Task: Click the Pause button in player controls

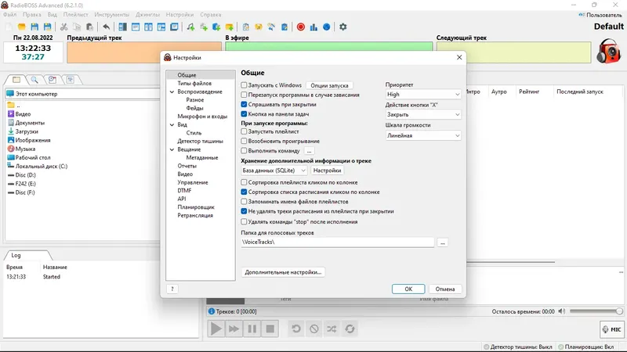Action: point(252,329)
